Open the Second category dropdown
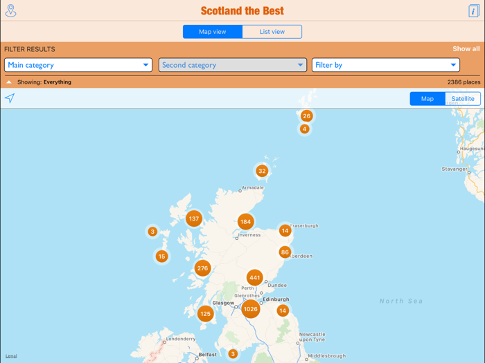The width and height of the screenshot is (485, 363). click(233, 65)
